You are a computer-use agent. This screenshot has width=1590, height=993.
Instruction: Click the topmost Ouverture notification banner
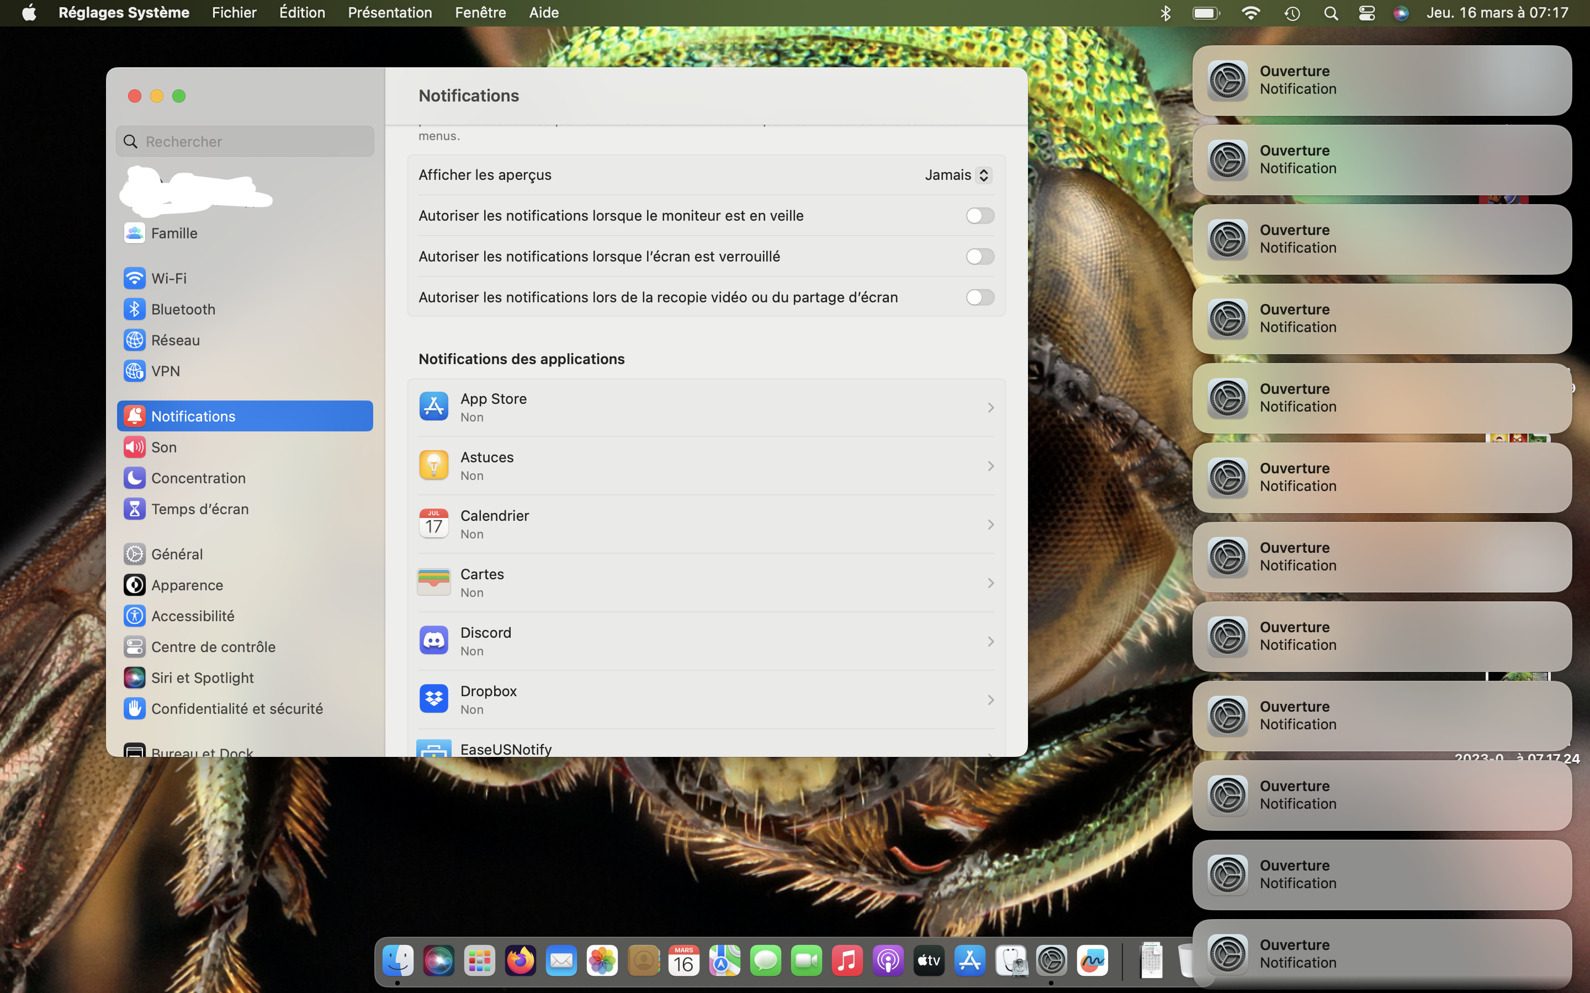point(1381,80)
